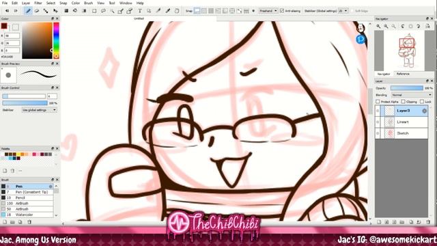Viewport: 437px width, 246px height.
Task: Toggle the parallel Snap mode button
Action: coord(204,11)
